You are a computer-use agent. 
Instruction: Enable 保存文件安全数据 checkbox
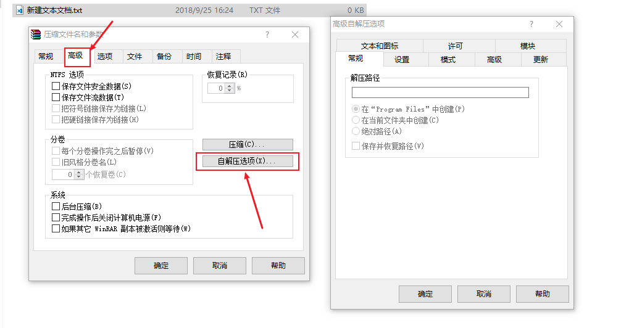56,86
